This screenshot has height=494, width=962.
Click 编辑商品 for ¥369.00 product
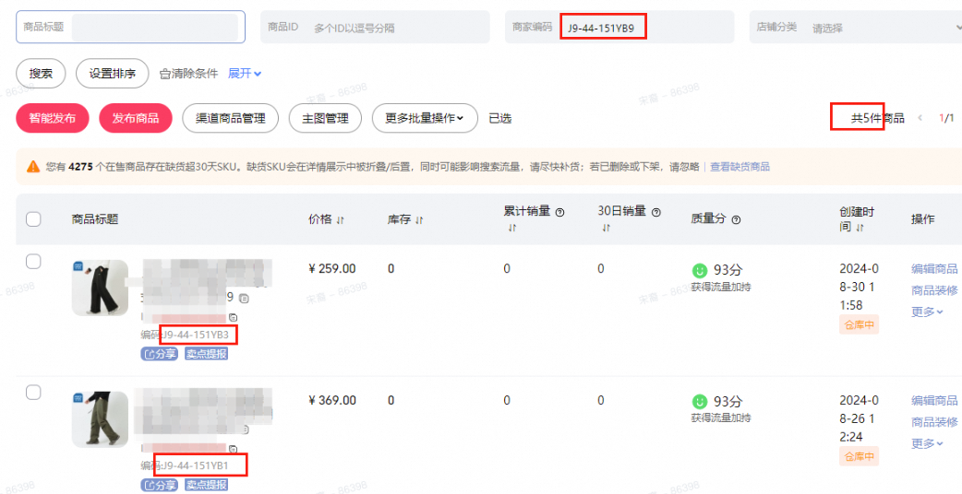click(934, 400)
